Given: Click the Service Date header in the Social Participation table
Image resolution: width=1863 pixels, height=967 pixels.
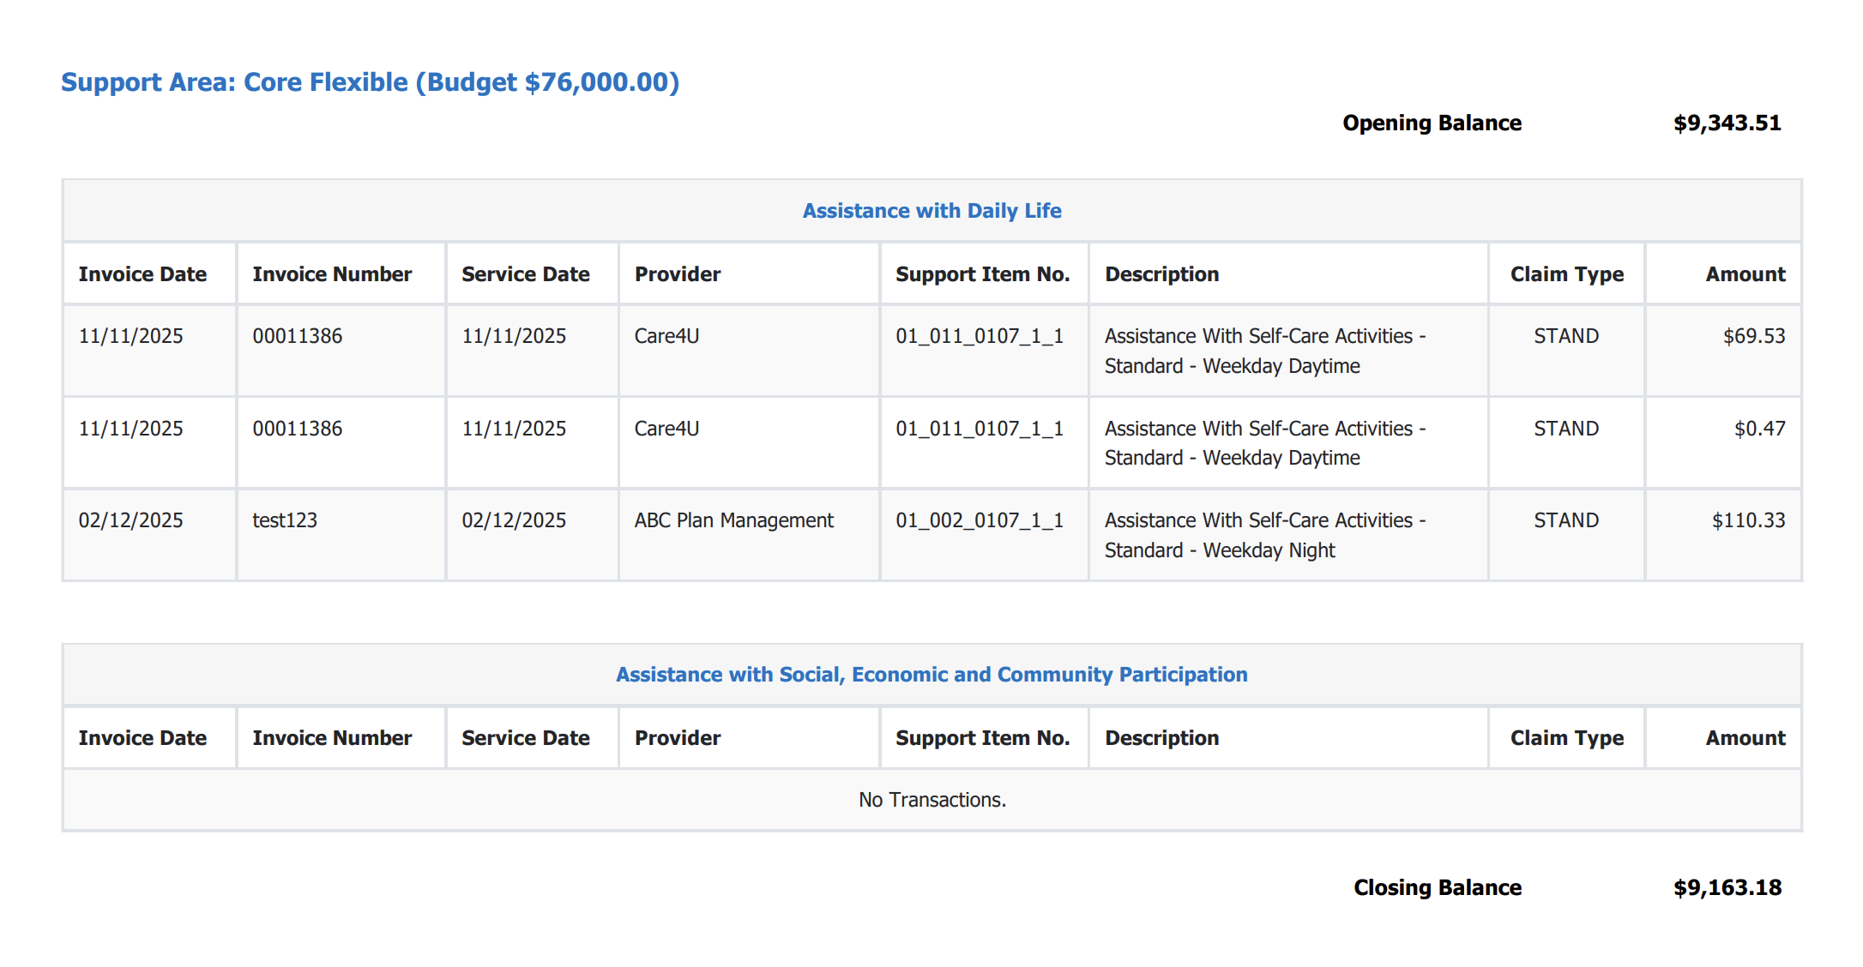Looking at the screenshot, I should click(x=525, y=738).
